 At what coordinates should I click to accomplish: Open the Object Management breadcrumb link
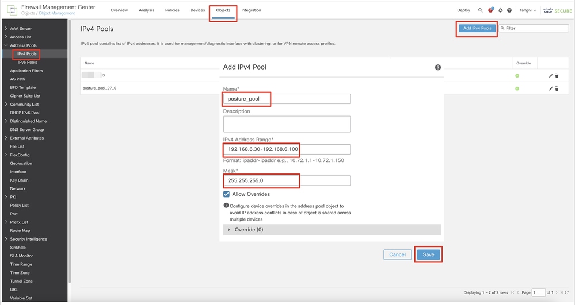57,13
